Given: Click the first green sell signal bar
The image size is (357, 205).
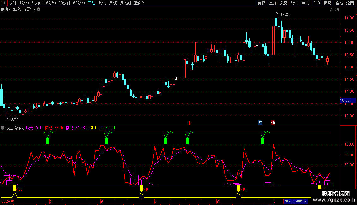Looking at the screenshot, I should tap(47, 141).
